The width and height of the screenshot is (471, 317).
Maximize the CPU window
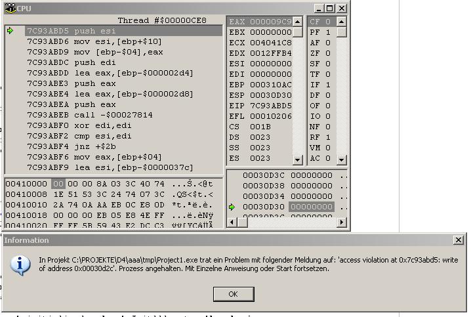point(330,9)
